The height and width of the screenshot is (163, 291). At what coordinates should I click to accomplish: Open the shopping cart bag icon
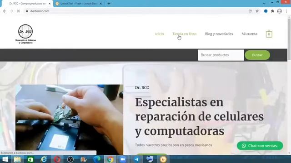point(269,34)
